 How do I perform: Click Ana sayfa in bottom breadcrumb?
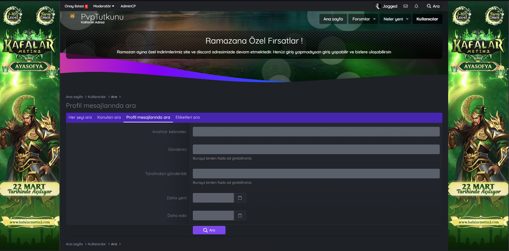[74, 244]
